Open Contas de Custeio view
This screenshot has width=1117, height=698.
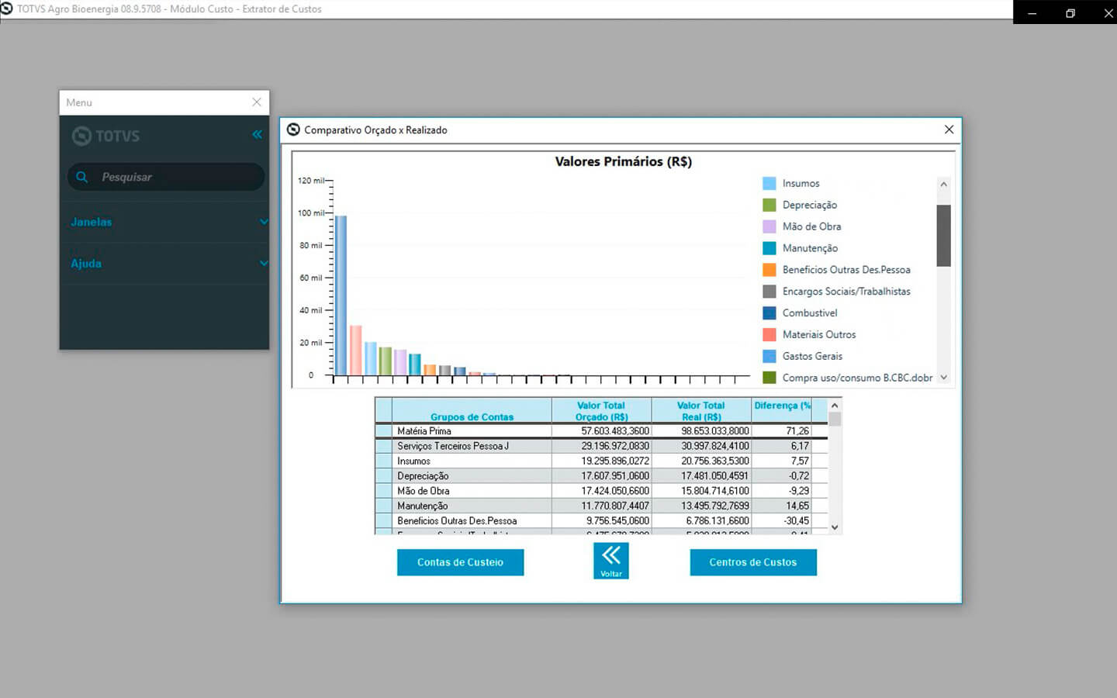click(460, 562)
